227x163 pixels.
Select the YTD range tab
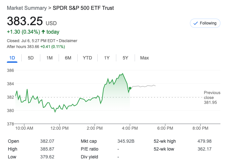pos(87,58)
